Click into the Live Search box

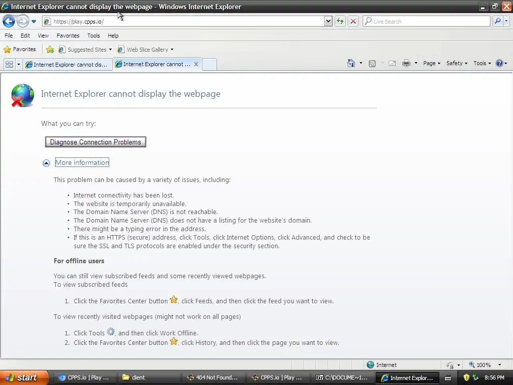click(x=427, y=21)
